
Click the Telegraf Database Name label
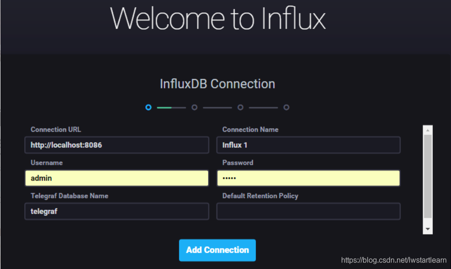tap(69, 195)
